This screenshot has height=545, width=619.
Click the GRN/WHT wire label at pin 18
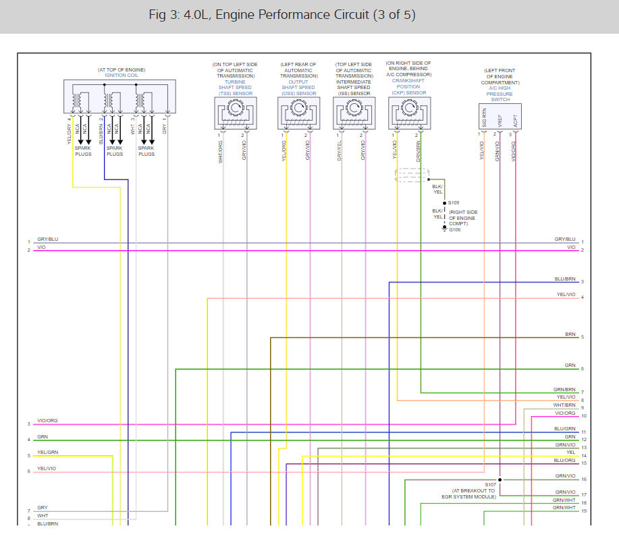[x=564, y=500]
